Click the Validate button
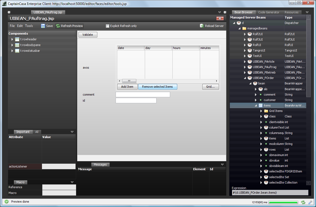Viewport: 316px width, 207px height. coord(88,35)
